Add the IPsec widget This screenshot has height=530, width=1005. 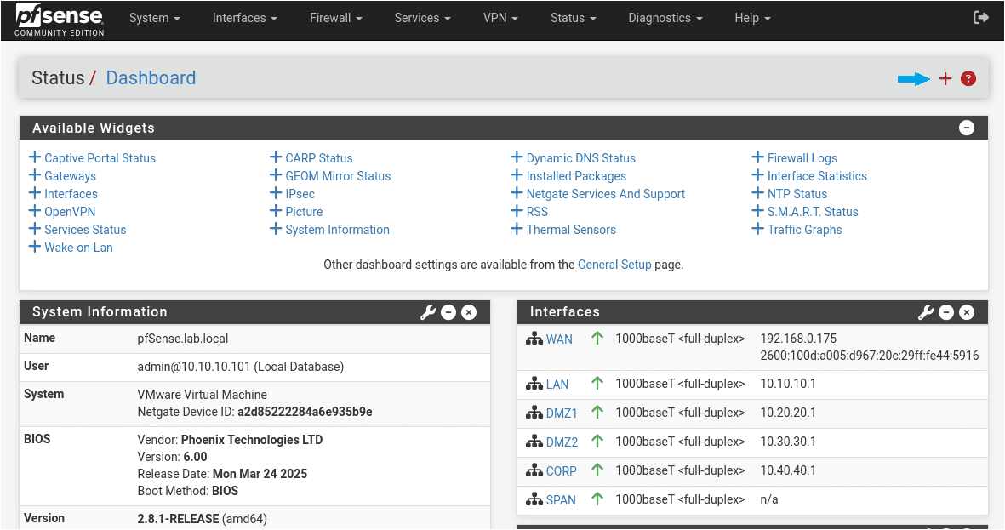pos(292,194)
